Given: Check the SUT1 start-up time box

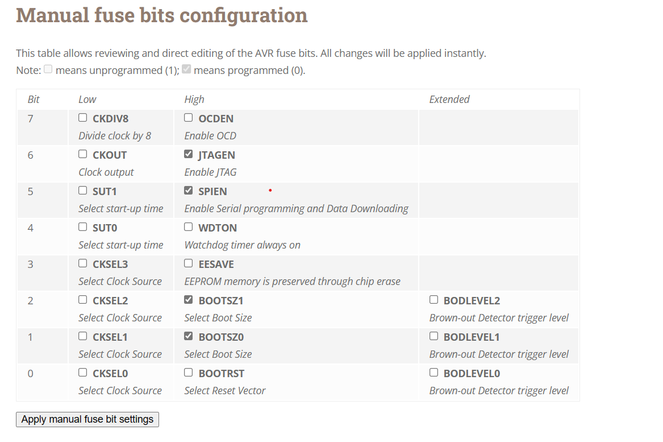Looking at the screenshot, I should tap(83, 191).
